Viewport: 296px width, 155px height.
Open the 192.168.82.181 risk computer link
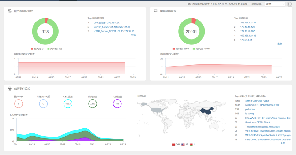pyautogui.click(x=248, y=23)
